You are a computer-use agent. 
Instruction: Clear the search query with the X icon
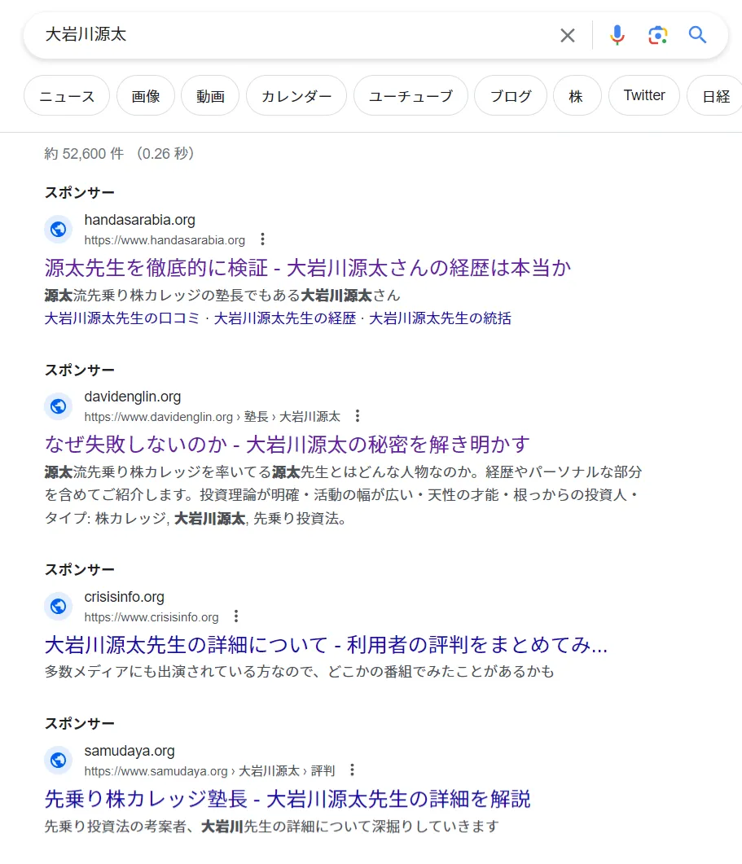pyautogui.click(x=567, y=35)
